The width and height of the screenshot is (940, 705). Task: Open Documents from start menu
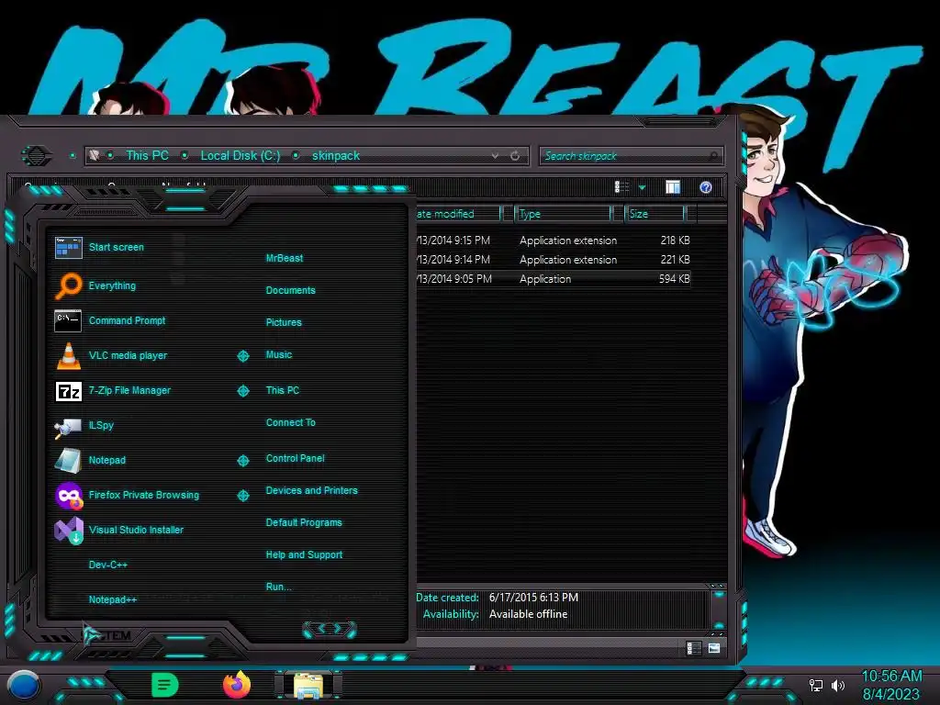point(290,290)
